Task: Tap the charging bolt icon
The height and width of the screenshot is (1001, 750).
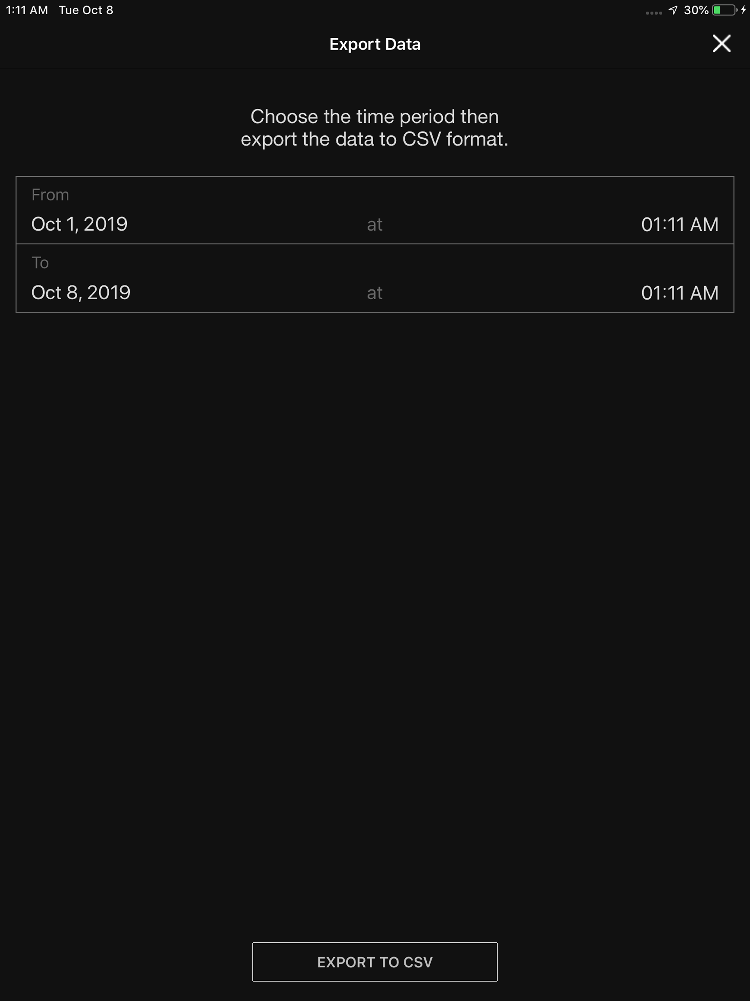Action: pos(743,10)
